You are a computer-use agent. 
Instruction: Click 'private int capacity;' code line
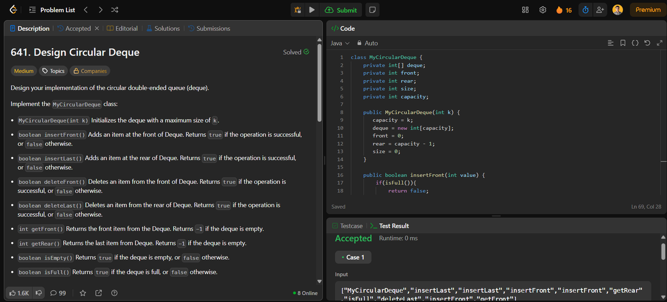point(396,96)
